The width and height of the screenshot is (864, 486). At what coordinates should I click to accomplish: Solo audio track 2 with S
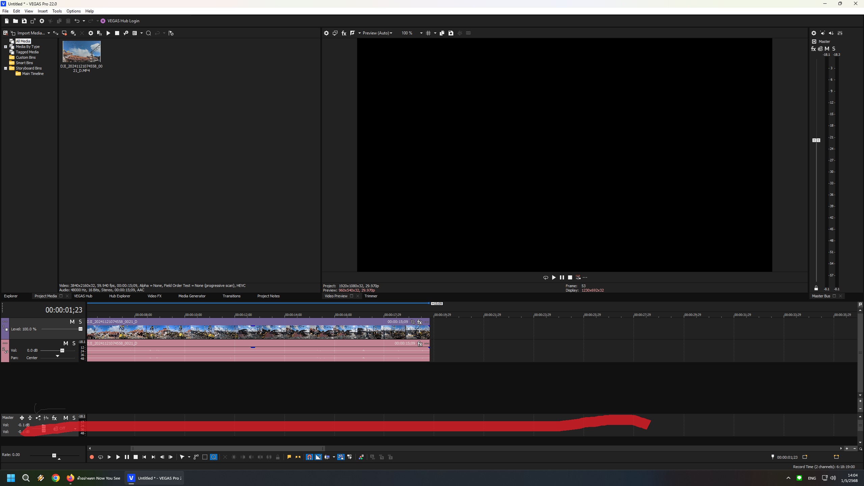74,343
